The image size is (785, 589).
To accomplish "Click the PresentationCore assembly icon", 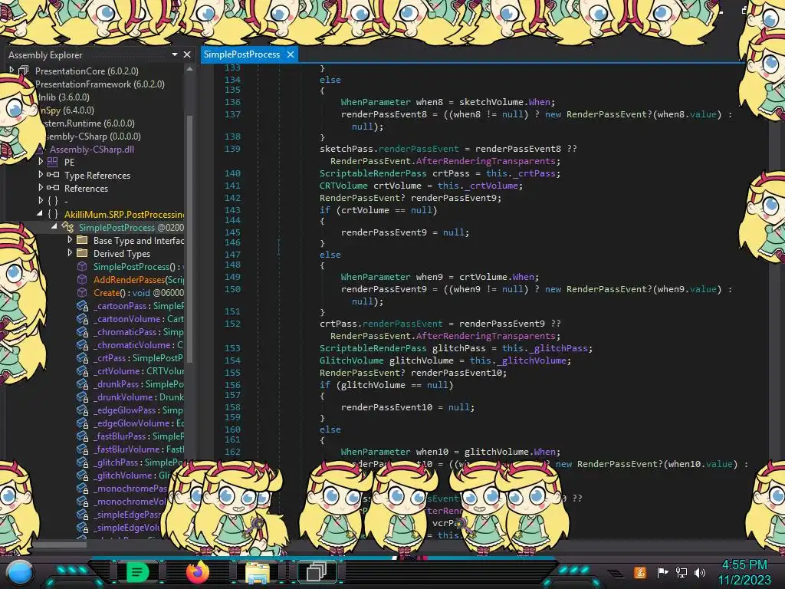I will tap(24, 71).
